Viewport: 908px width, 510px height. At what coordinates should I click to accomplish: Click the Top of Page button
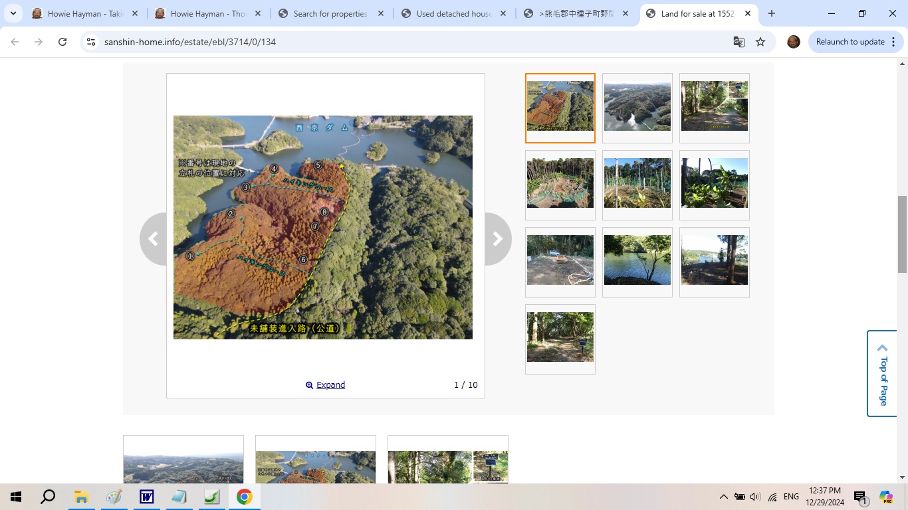[x=882, y=373]
